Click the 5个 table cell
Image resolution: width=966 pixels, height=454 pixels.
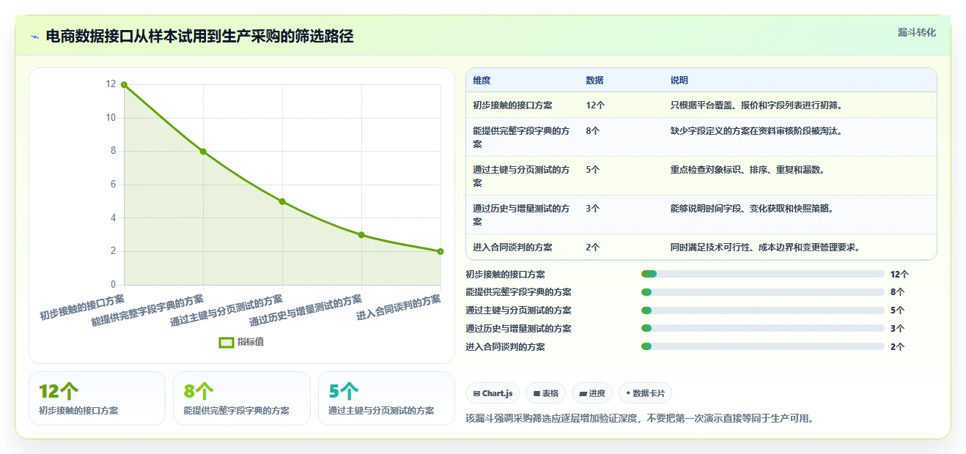[593, 170]
